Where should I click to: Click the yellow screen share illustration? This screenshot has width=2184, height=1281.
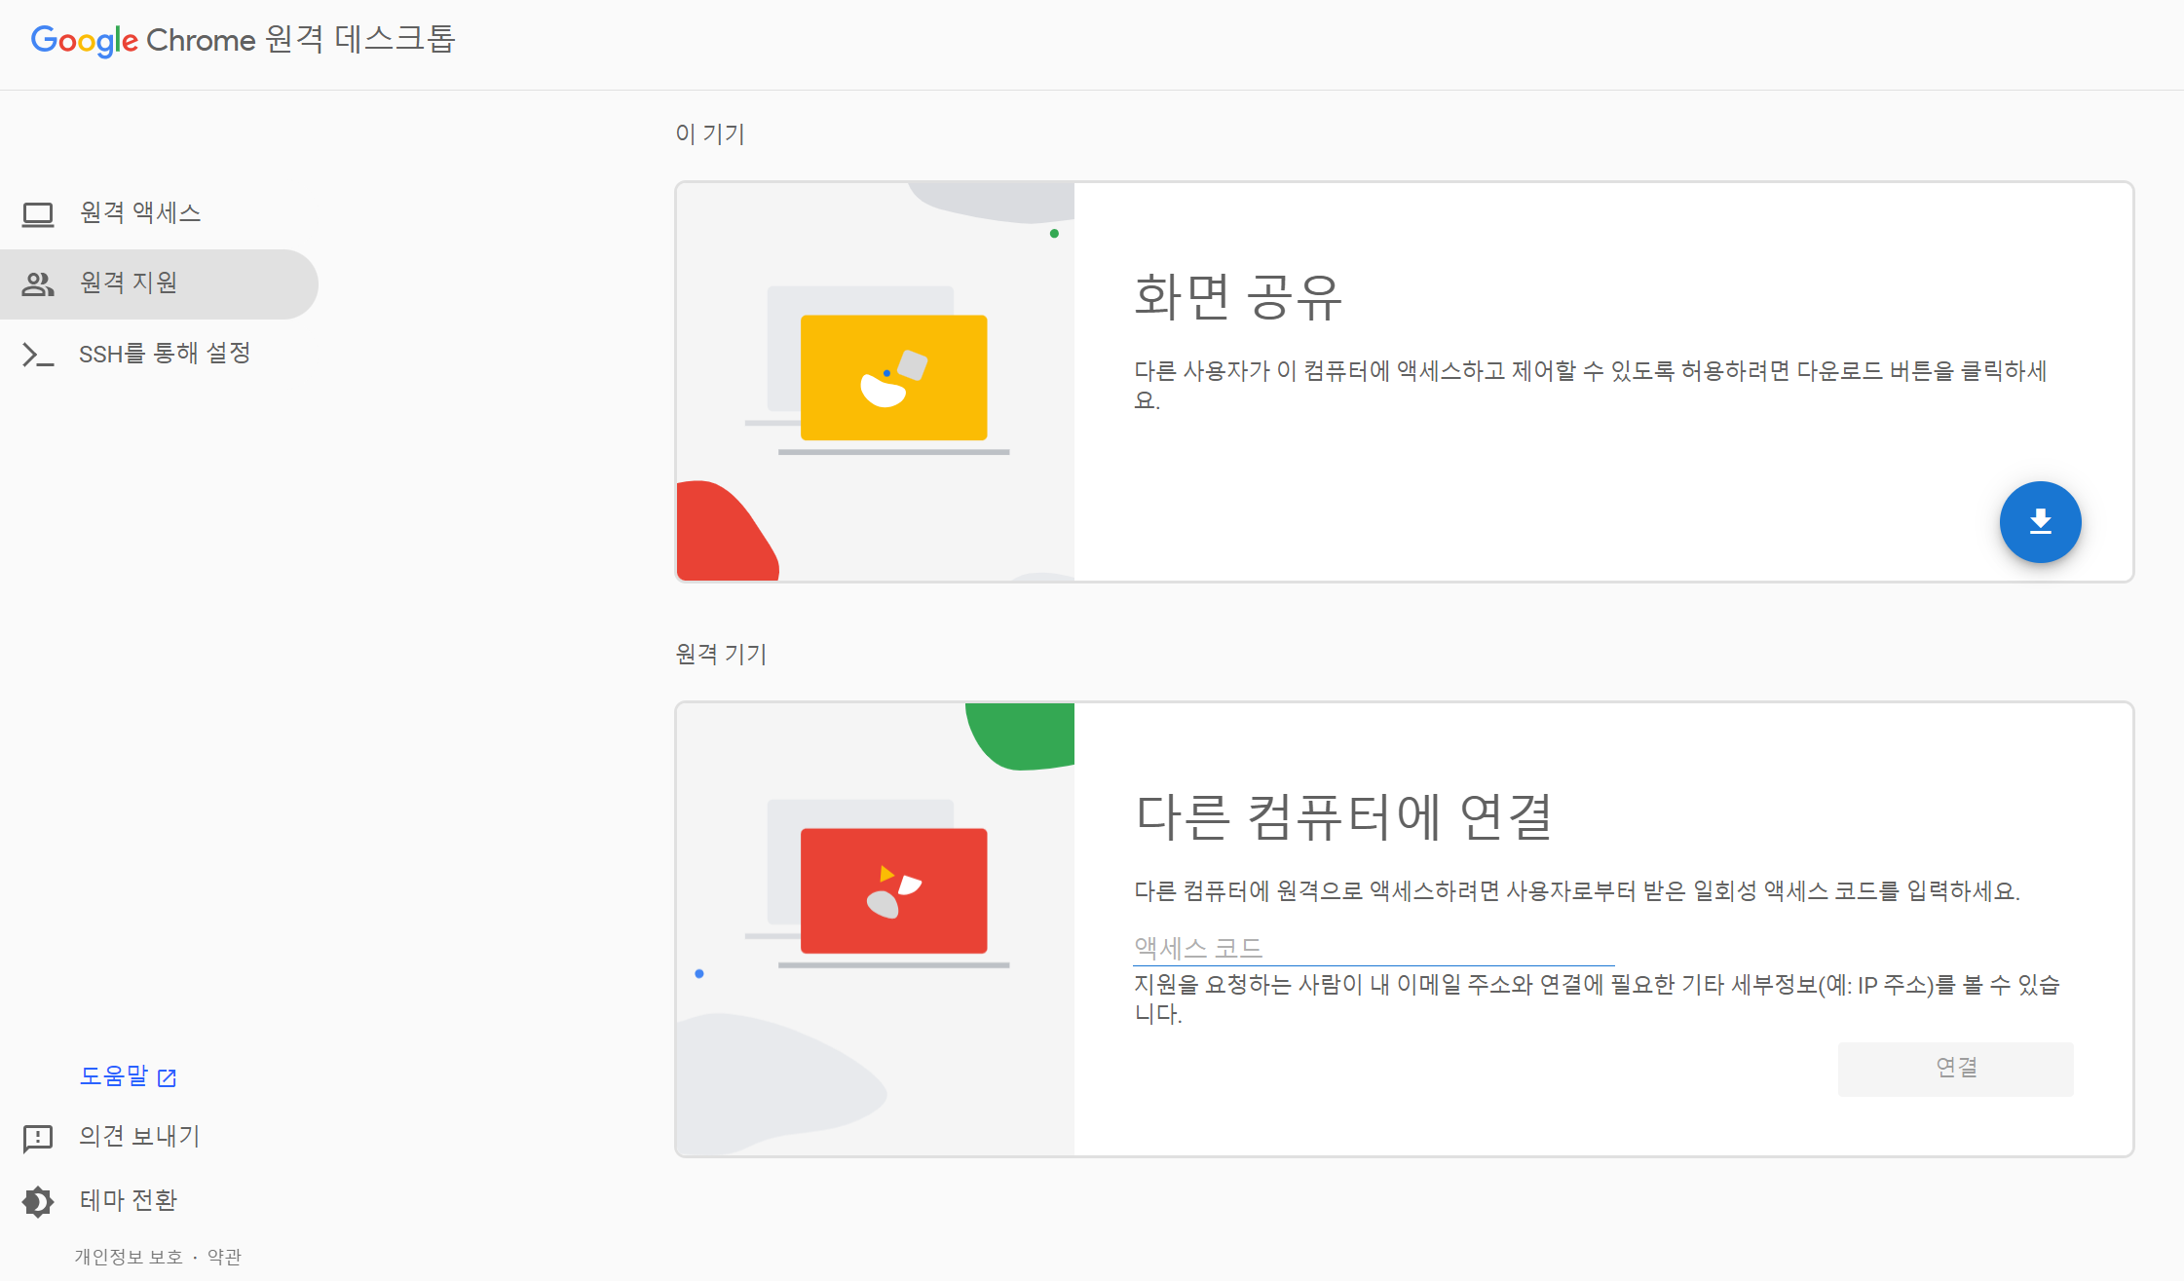tap(893, 378)
